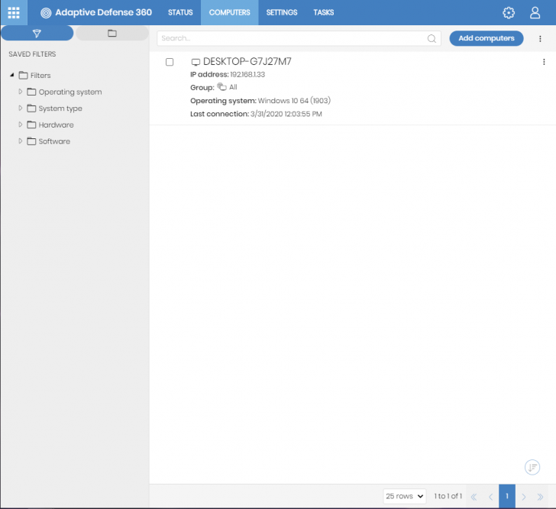Screen dimensions: 556x509
Task: Expand the Hardware filter folder
Action: (x=20, y=125)
